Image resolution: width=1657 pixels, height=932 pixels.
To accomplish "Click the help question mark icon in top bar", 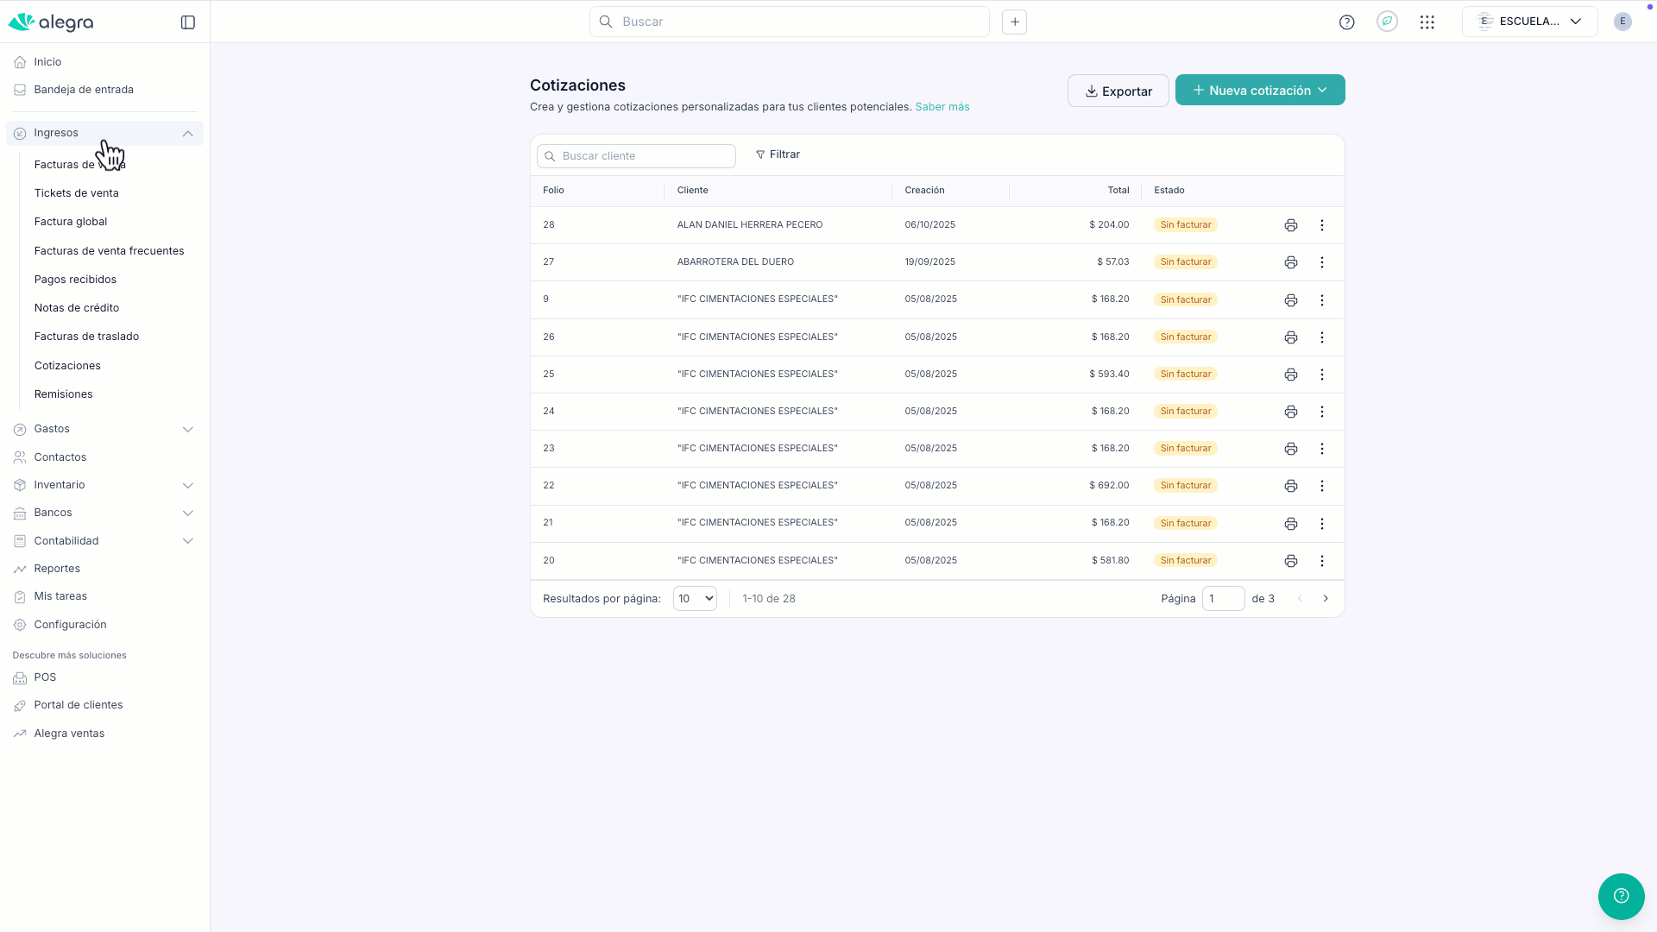I will 1346,22.
